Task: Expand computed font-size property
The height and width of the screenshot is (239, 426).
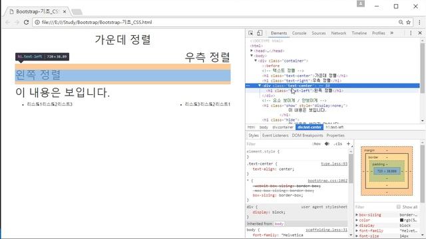Action: [x=357, y=236]
